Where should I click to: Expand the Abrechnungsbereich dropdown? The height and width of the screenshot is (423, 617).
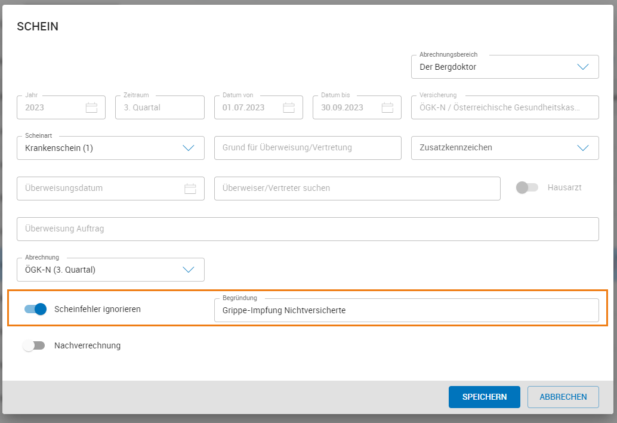505,67
